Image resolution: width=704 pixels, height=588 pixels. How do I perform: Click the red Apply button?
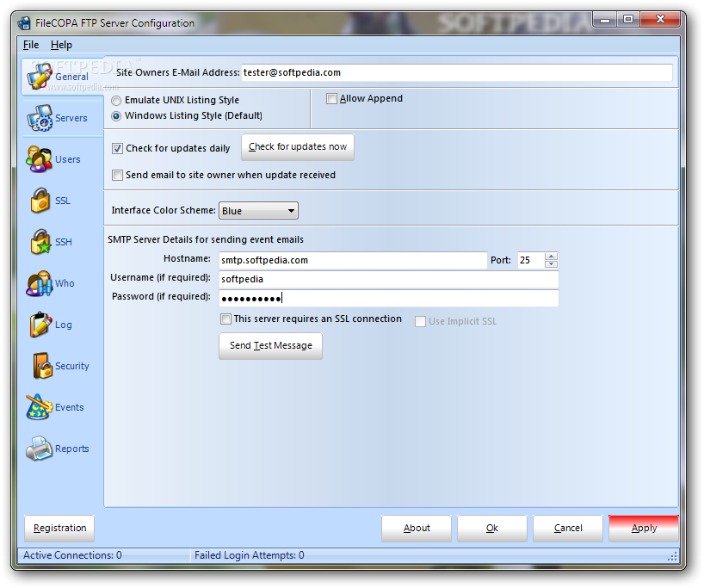[644, 529]
